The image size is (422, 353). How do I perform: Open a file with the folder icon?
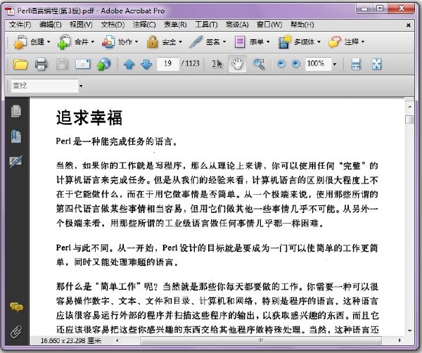pos(20,64)
